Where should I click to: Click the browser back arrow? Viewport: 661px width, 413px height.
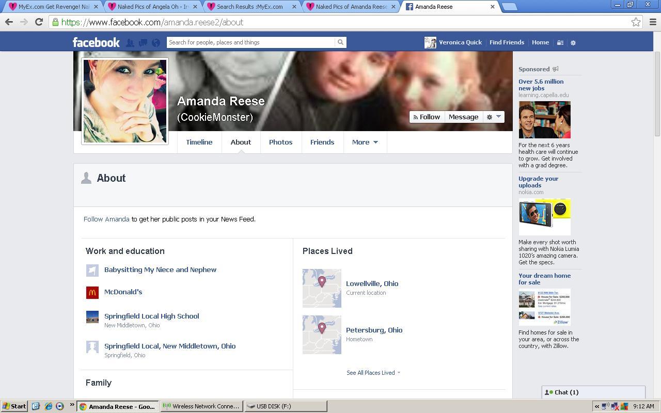9,22
